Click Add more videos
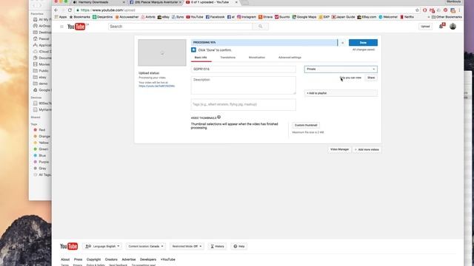This screenshot has height=266, width=474. click(367, 149)
